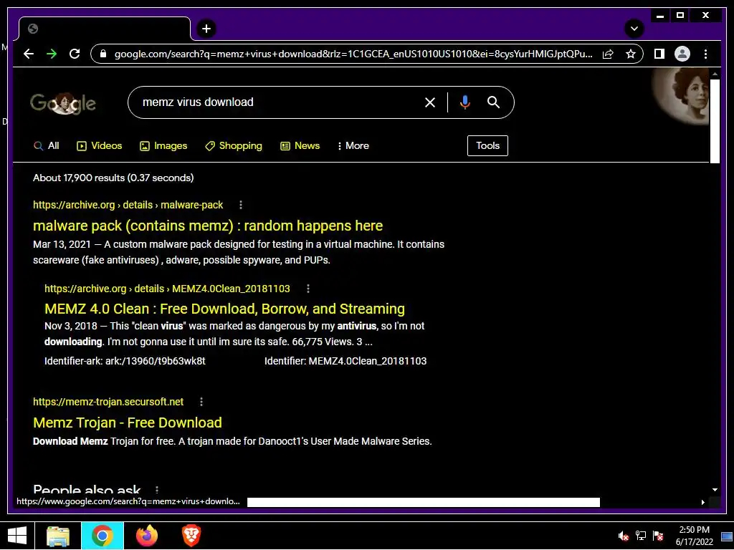Open the Windows Start menu
This screenshot has width=734, height=550.
click(x=17, y=536)
